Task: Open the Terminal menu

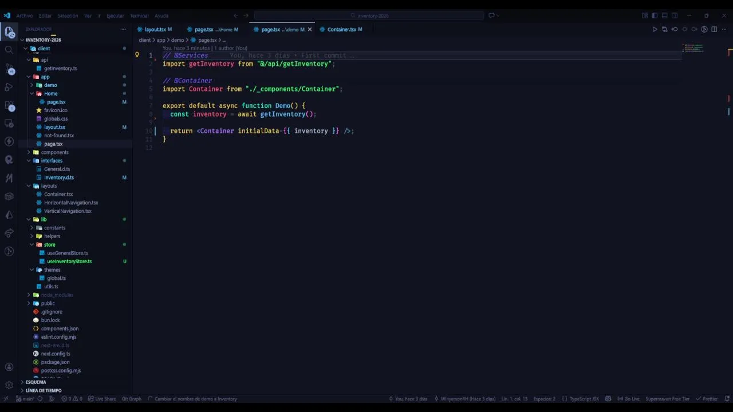Action: [139, 15]
